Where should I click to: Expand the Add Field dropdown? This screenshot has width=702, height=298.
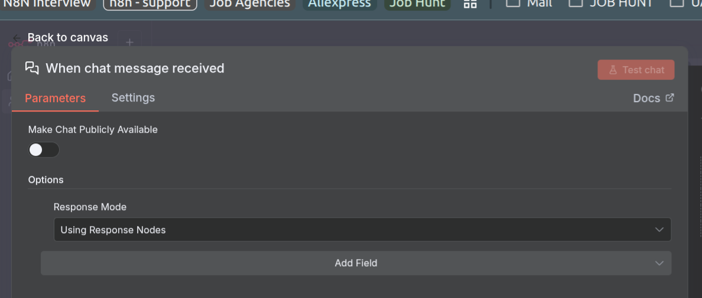click(356, 263)
